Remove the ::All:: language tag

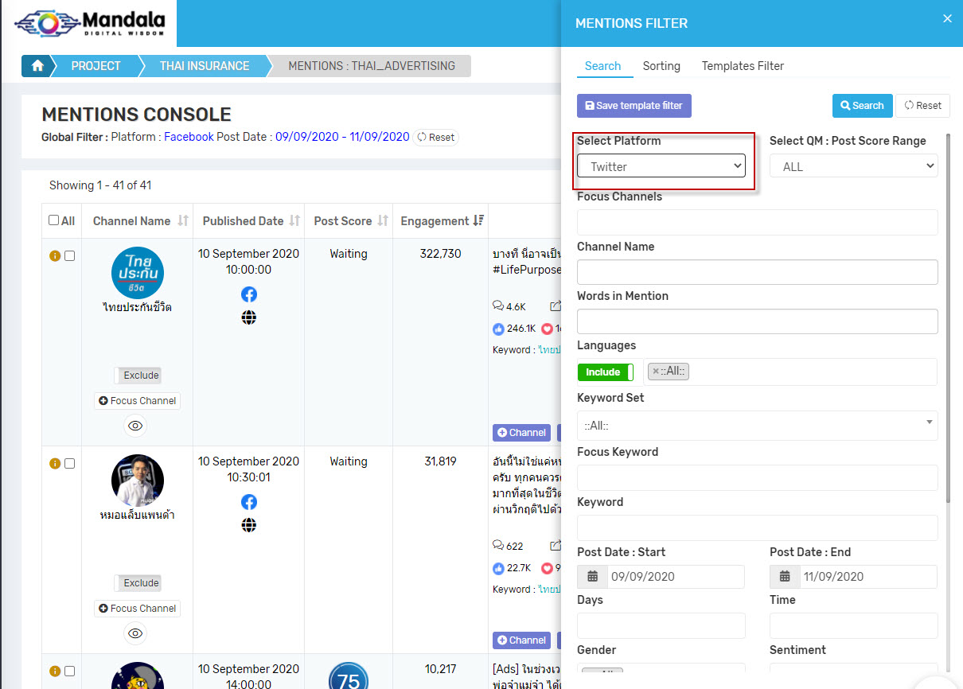coord(655,372)
